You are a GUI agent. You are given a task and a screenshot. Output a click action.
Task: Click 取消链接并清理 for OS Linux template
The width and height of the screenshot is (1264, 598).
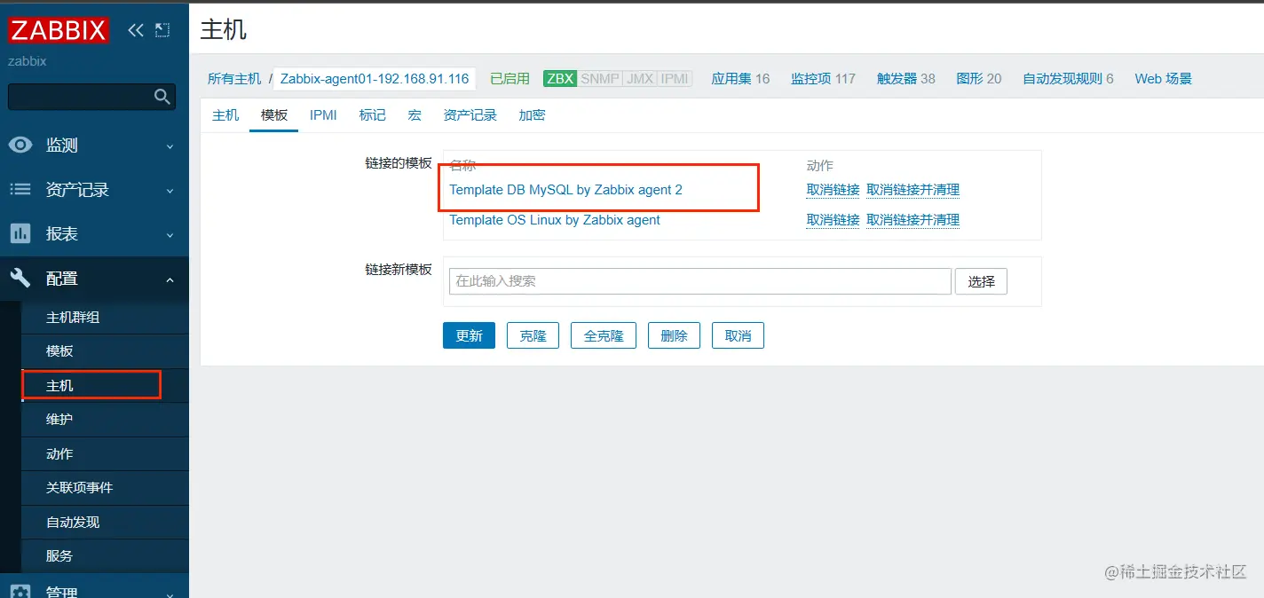912,220
